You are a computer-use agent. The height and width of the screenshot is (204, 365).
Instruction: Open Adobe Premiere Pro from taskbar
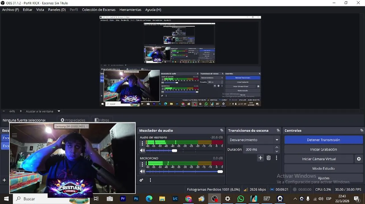123,199
